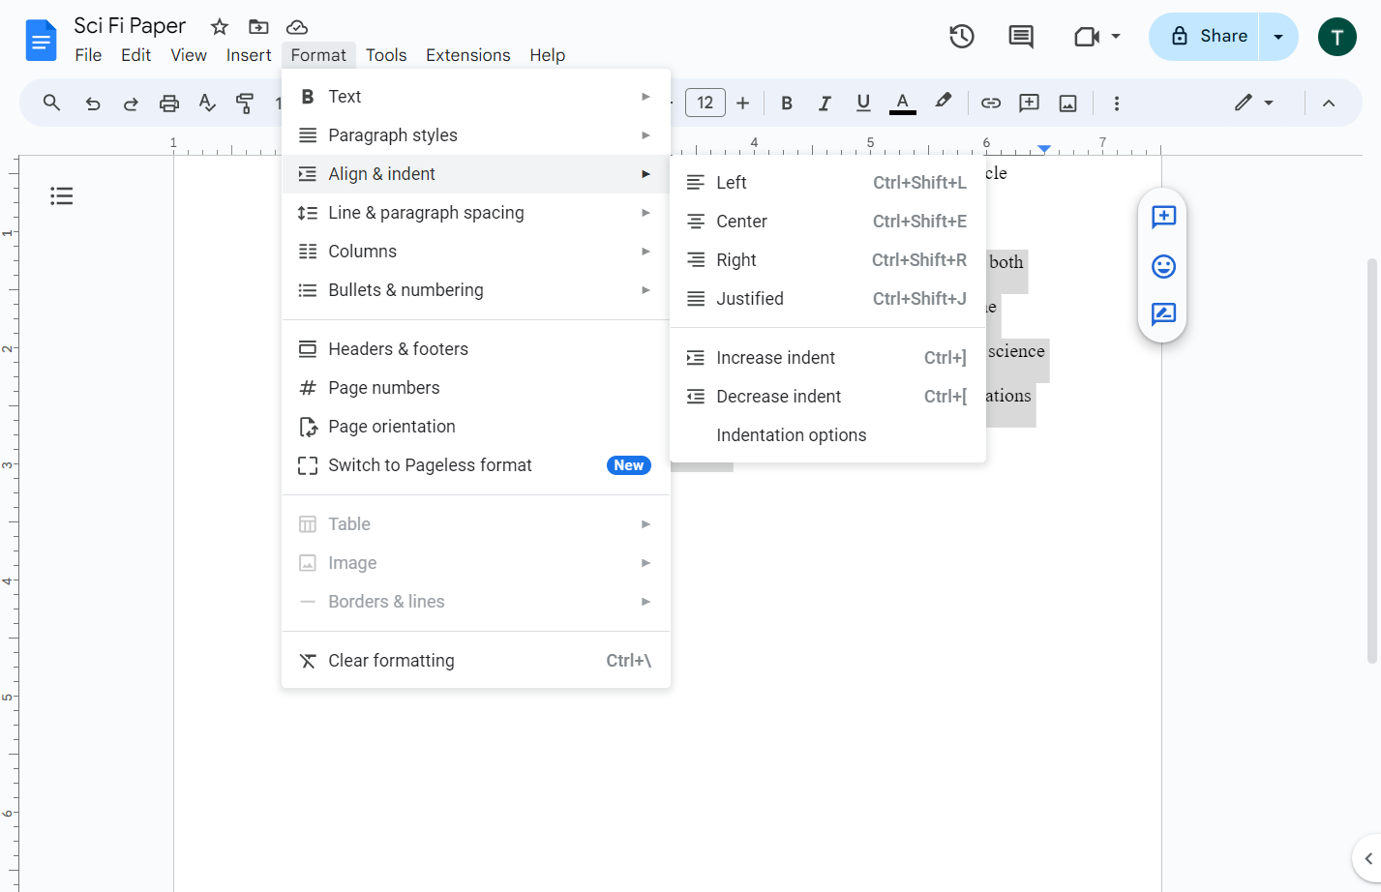Click the Google Docs home icon
This screenshot has width=1381, height=892.
[x=41, y=40]
